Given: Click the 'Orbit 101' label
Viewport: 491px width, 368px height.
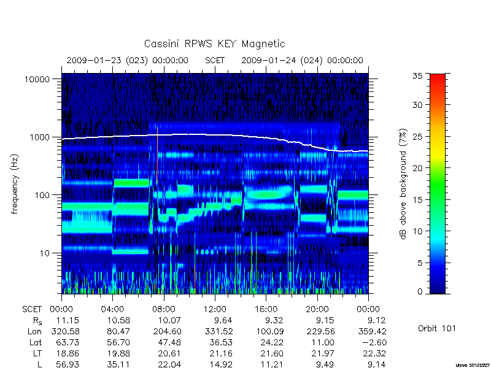Looking at the screenshot, I should pyautogui.click(x=437, y=329).
